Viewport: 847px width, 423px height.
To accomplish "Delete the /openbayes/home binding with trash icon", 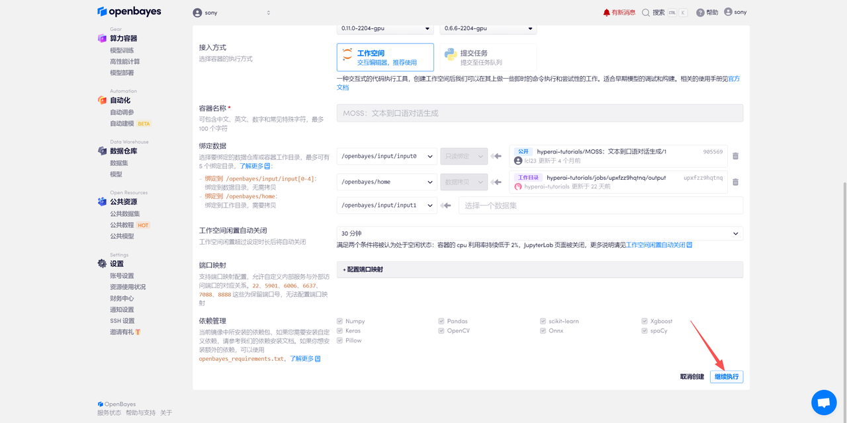I will [x=735, y=182].
